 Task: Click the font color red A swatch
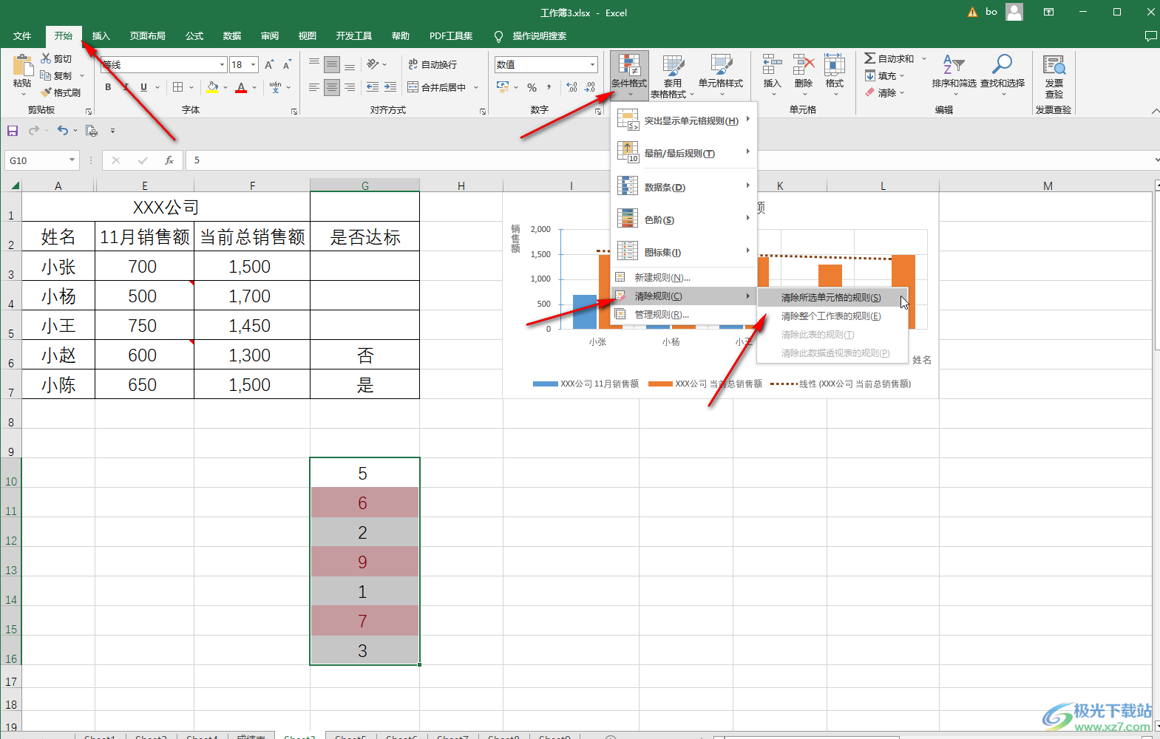(241, 87)
